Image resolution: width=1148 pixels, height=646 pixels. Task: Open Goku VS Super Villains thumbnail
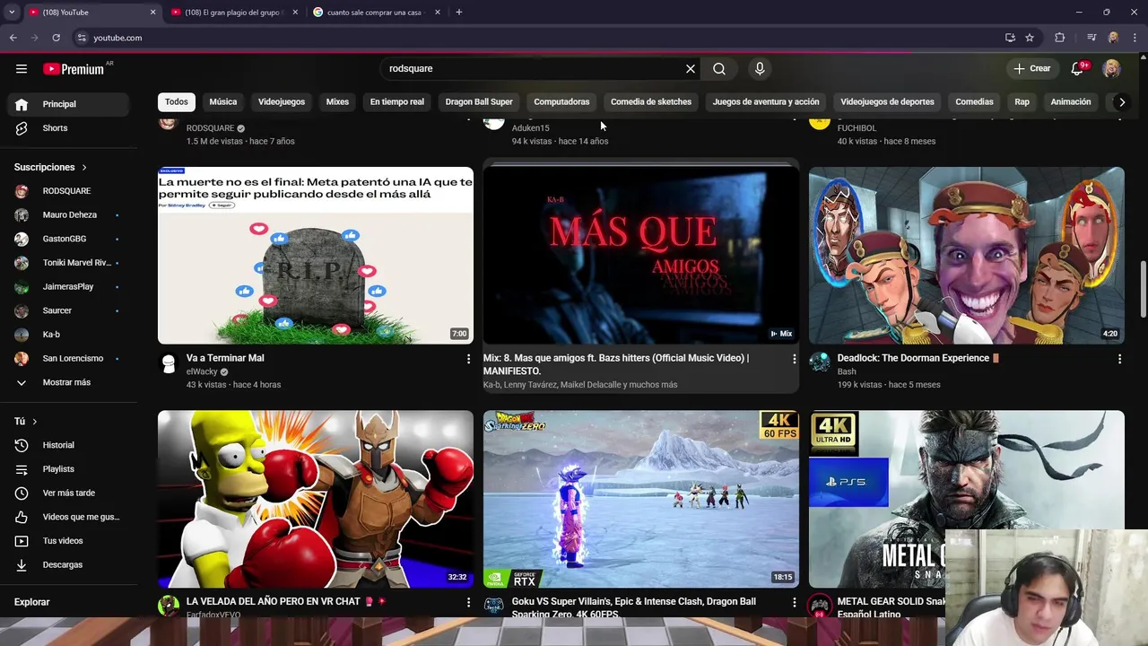641,499
